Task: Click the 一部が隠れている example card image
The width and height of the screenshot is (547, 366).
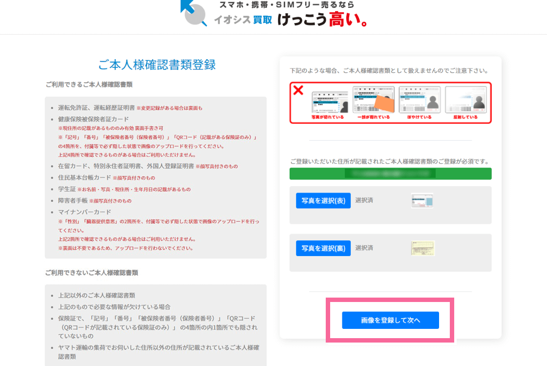Action: tap(373, 103)
